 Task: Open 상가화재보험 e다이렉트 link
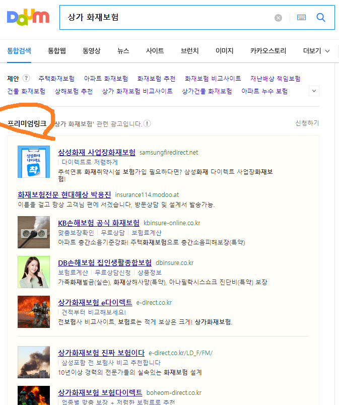tap(95, 302)
